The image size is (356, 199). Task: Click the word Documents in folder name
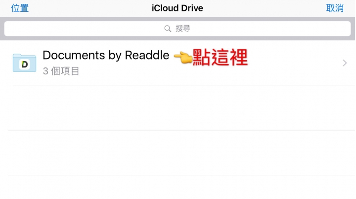tap(71, 55)
